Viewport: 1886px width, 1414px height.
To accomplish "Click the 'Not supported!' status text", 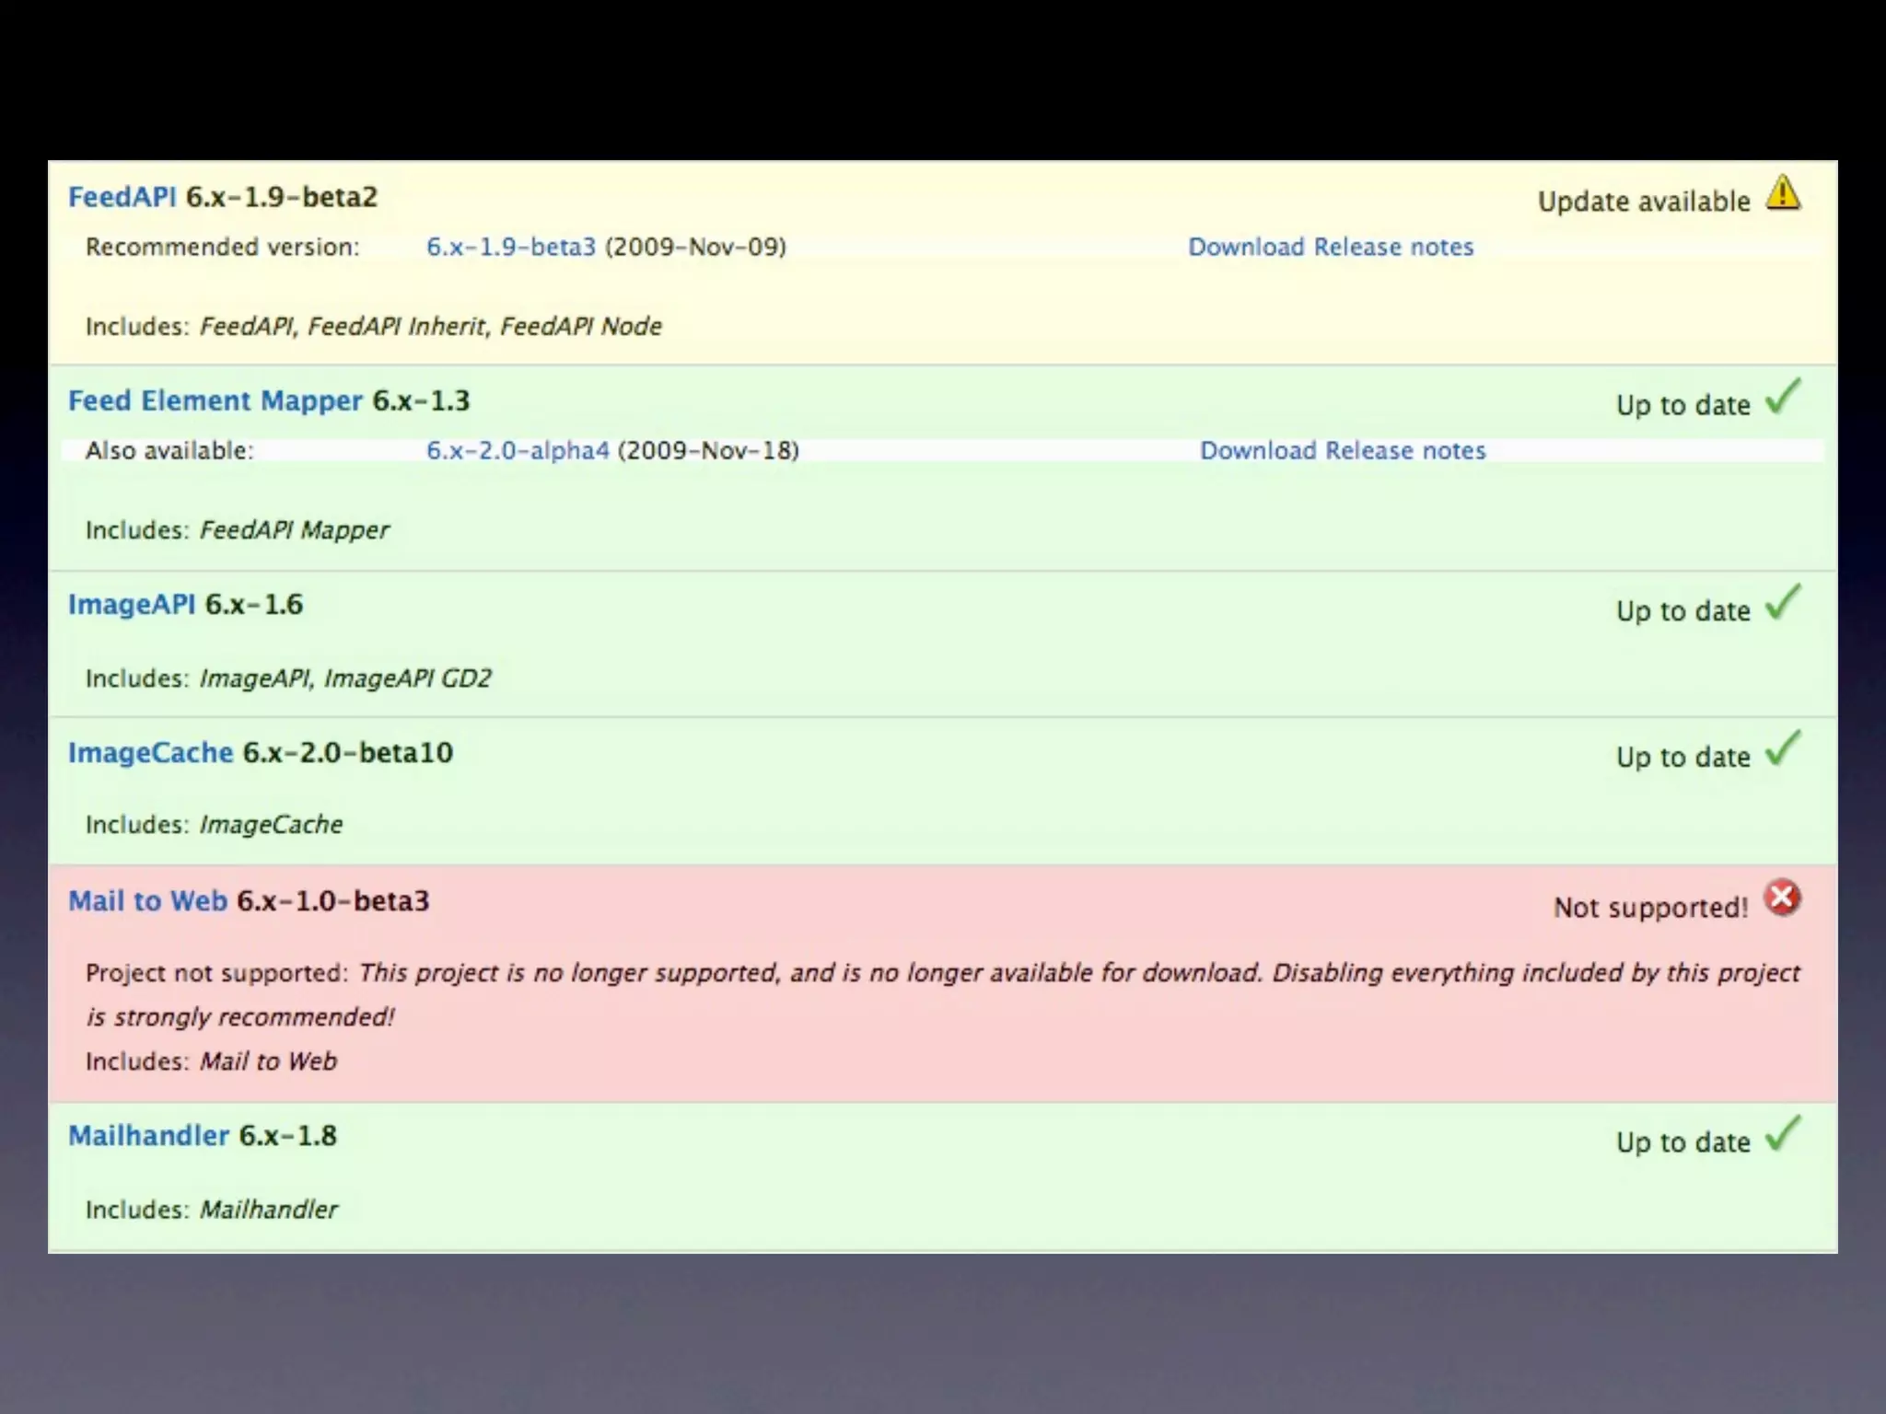I will 1650,908.
